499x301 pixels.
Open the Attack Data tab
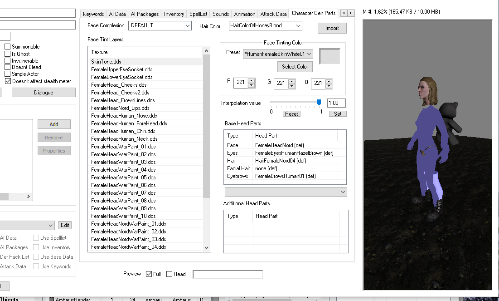273,14
